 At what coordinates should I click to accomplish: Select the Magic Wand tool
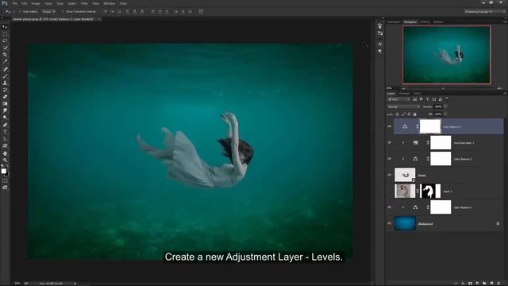click(x=5, y=48)
